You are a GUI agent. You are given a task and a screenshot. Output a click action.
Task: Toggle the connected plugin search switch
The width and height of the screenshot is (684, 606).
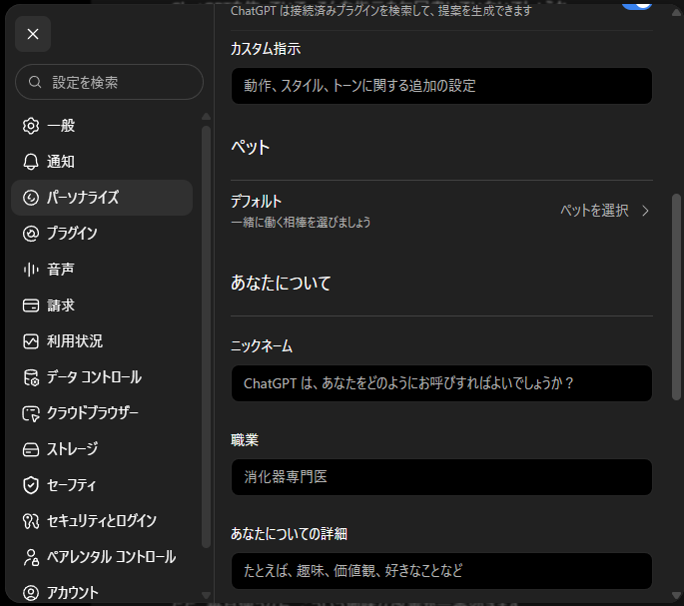[x=637, y=5]
